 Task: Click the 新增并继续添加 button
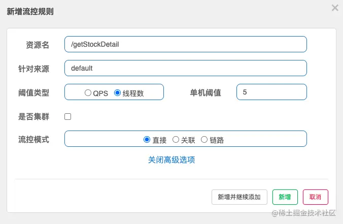point(239,197)
